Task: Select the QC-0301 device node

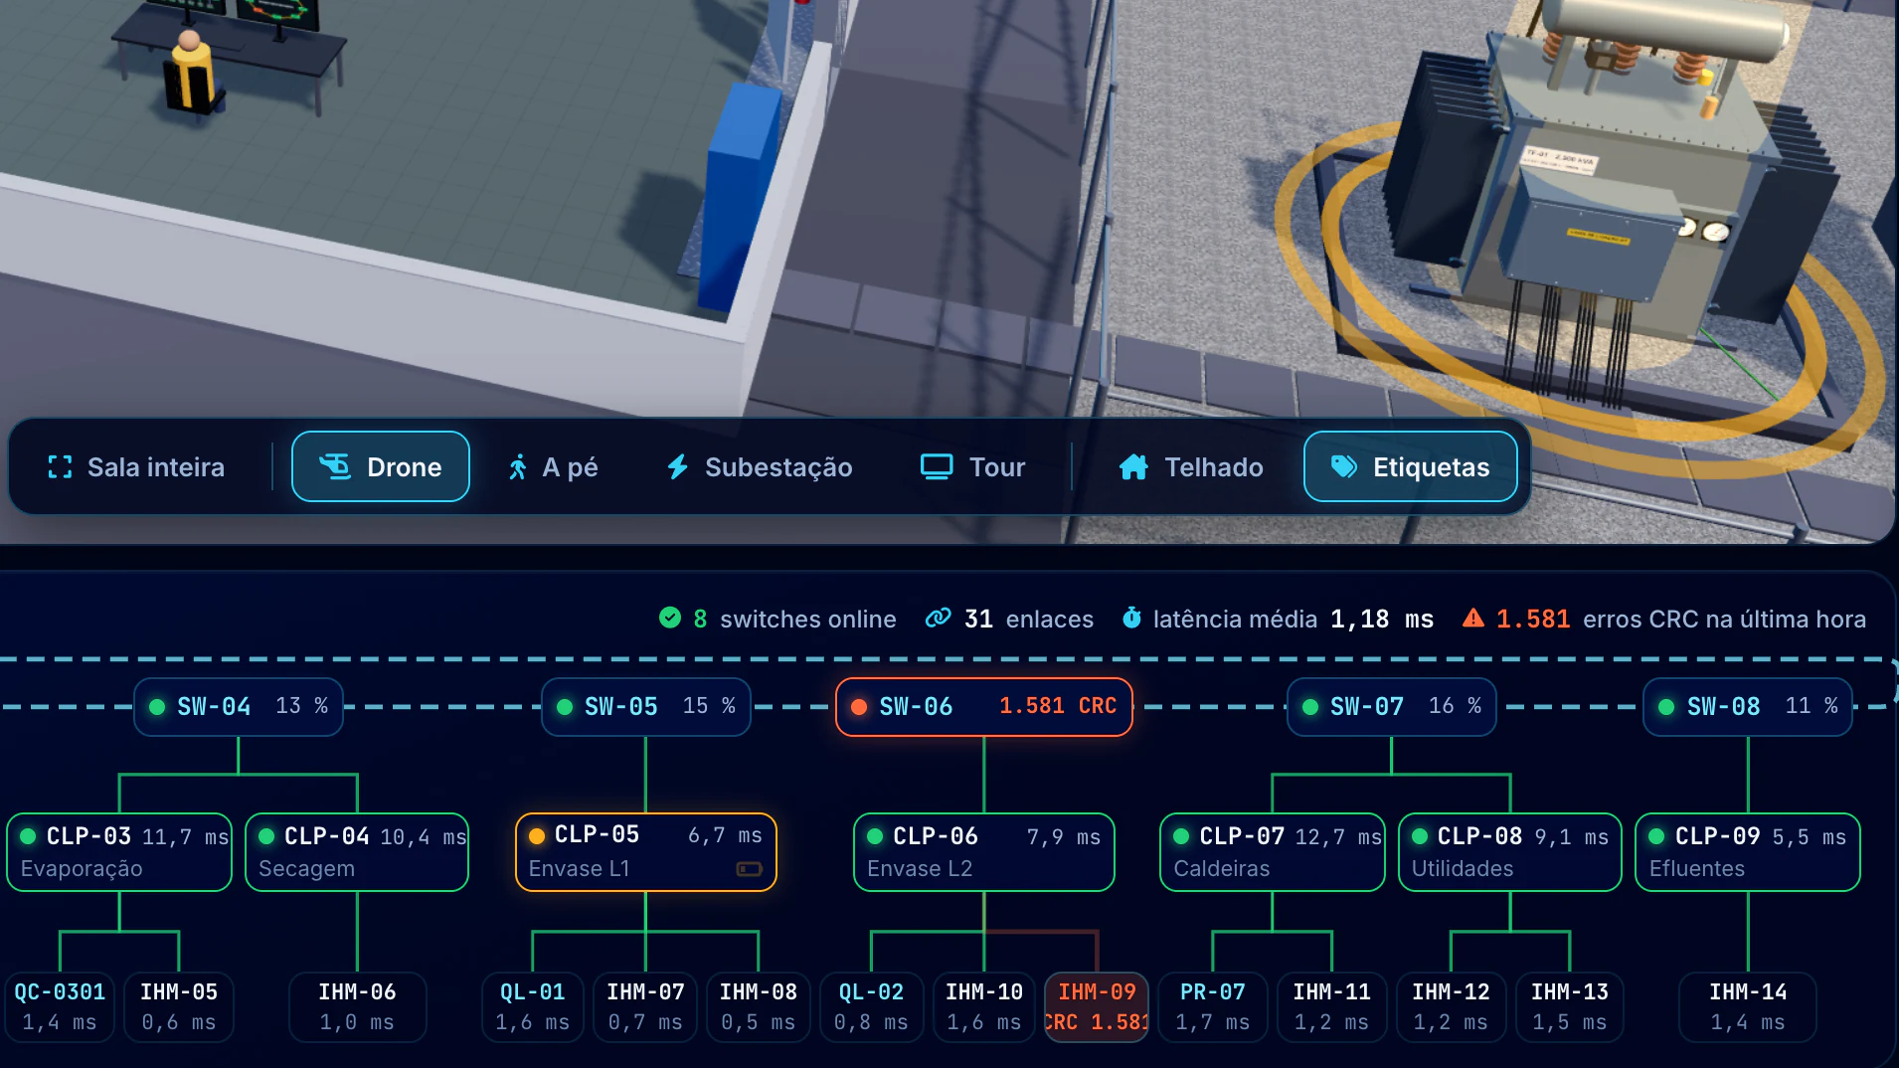Action: (60, 1007)
